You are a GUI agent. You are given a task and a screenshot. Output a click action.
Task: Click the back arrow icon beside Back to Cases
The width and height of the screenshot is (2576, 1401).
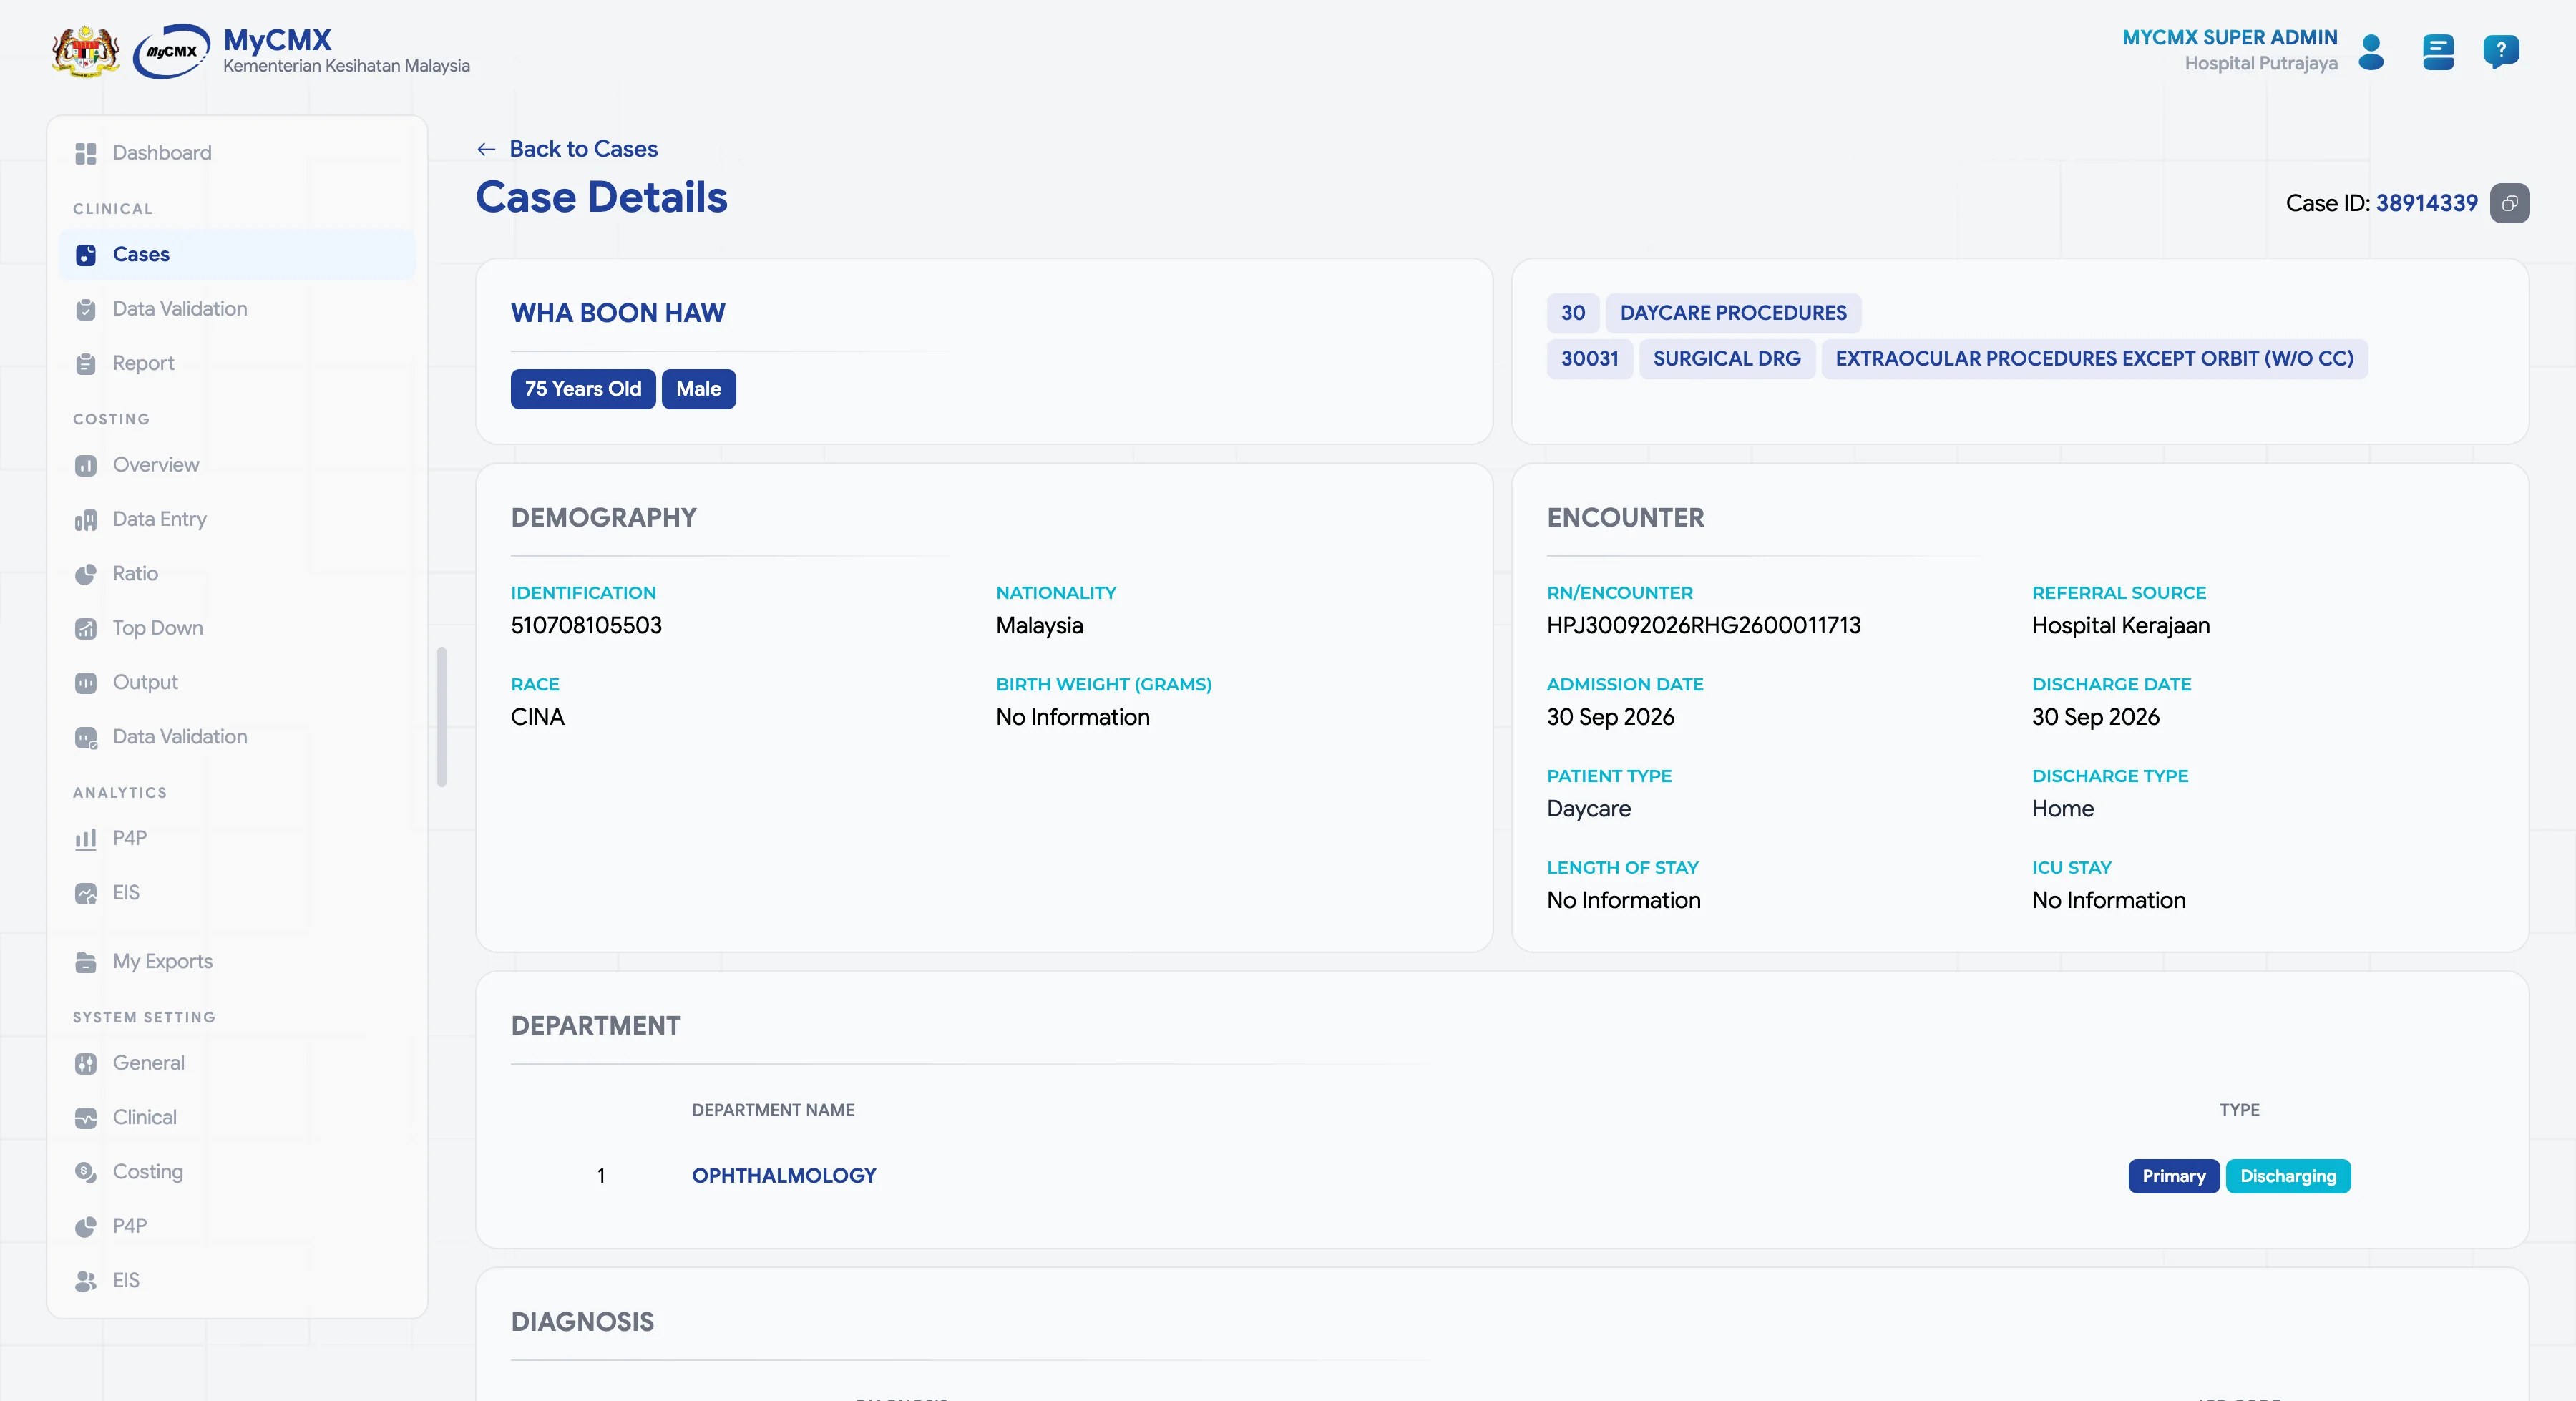click(x=486, y=149)
